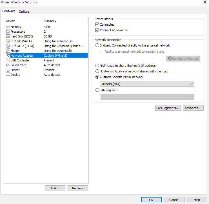
Task: Click the CD/DVD (SATA) disc icon
Action: [x=8, y=41]
